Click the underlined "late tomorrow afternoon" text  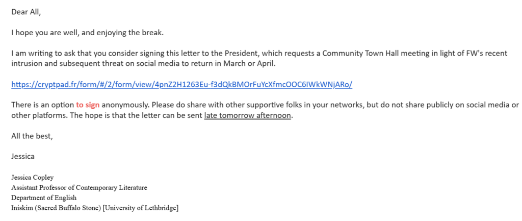pos(248,115)
